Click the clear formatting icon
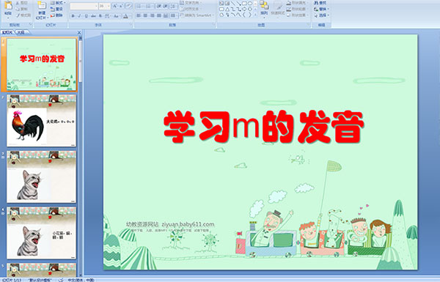Viewport: 440px width, 282px height. (129, 6)
